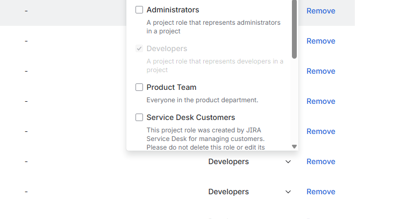Open the lower Developers role dropdown
The image size is (400, 219).
coord(228,192)
